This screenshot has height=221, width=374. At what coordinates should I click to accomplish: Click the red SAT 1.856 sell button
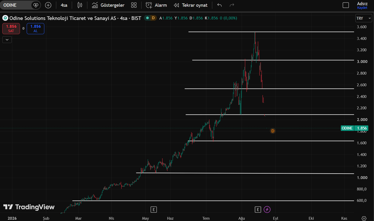[11, 29]
